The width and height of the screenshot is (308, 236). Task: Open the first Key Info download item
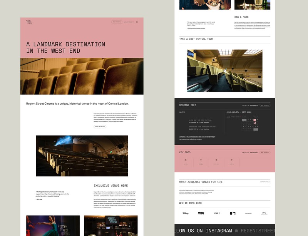186,162
